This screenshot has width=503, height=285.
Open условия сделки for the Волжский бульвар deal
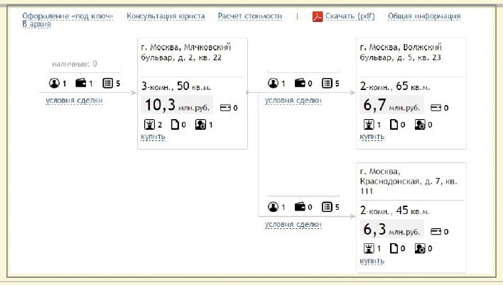point(293,101)
